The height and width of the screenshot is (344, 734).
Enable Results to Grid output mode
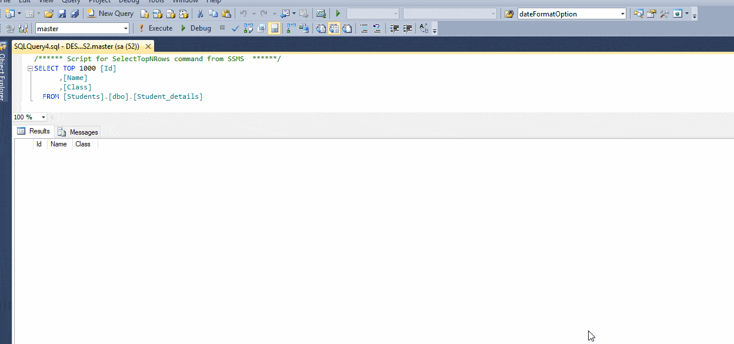[x=334, y=28]
